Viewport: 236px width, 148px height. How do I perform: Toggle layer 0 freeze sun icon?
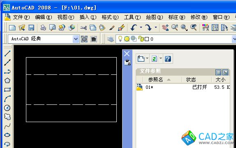point(127,39)
